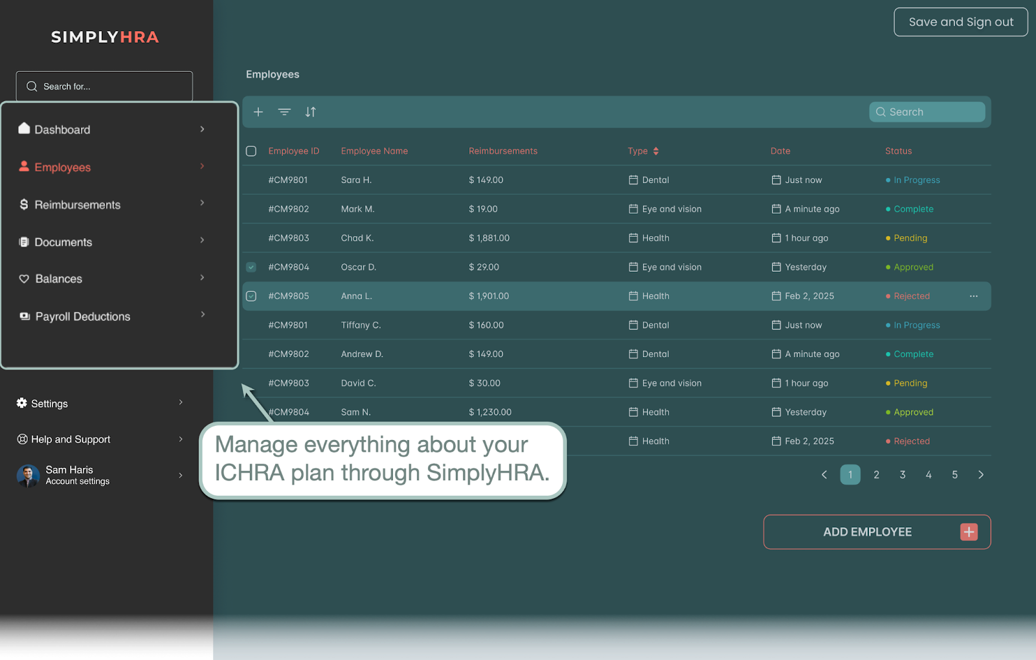Image resolution: width=1036 pixels, height=660 pixels.
Task: Expand the Reimbursements chevron
Action: (202, 203)
